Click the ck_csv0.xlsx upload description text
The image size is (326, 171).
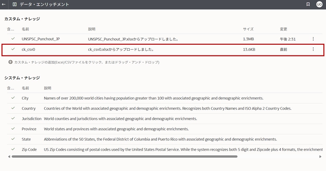121,49
